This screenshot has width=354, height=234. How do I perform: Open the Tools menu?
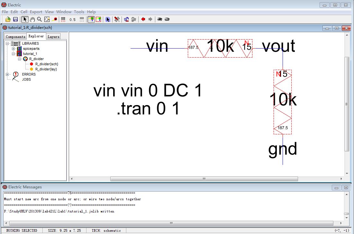coord(79,12)
